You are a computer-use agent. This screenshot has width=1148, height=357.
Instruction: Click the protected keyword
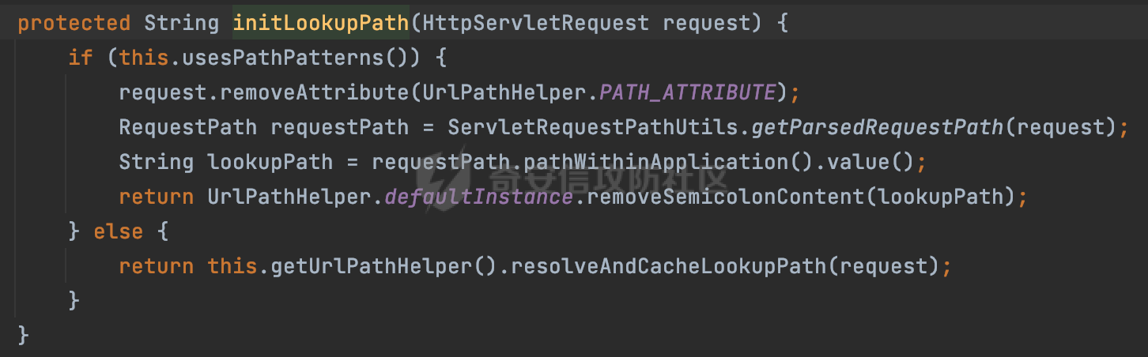pyautogui.click(x=74, y=23)
